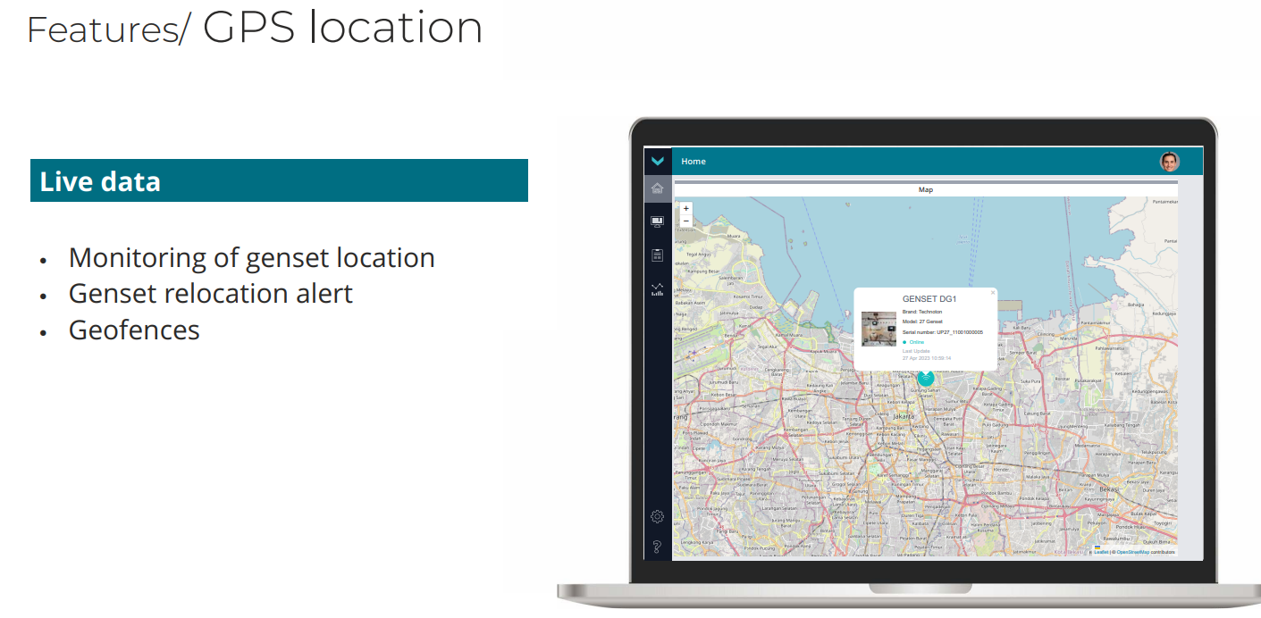
Task: Open the clipboard reports sidebar icon
Action: pyautogui.click(x=658, y=255)
